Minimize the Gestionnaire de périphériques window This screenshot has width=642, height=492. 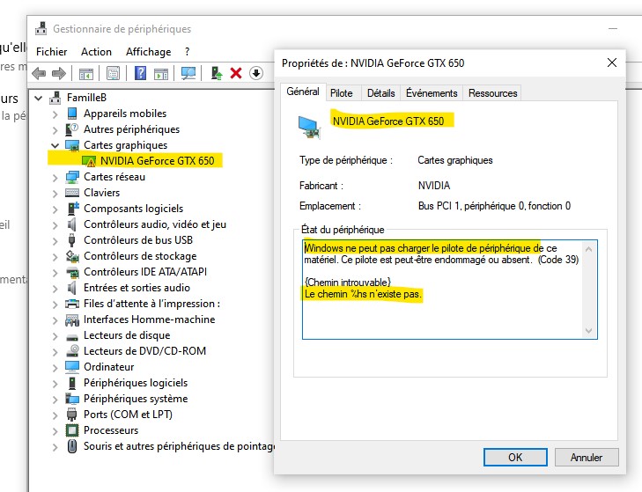tap(613, 29)
